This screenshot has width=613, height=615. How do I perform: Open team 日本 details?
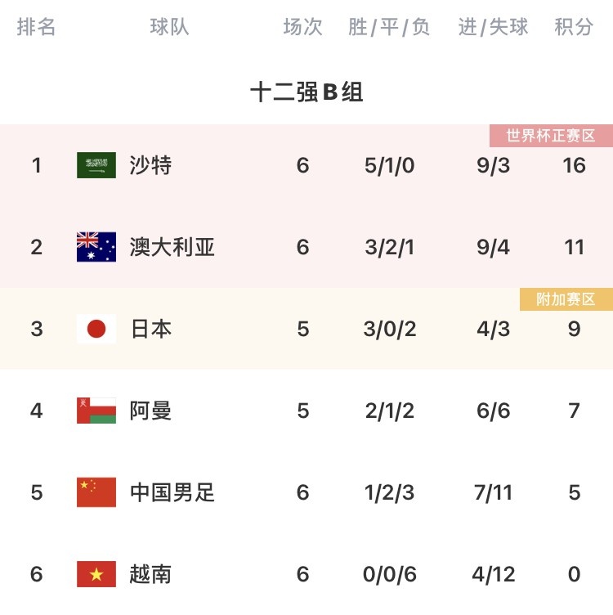tap(151, 329)
